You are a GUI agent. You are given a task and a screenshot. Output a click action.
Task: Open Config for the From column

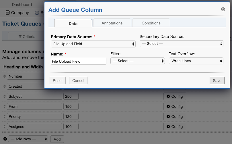pos(175,106)
